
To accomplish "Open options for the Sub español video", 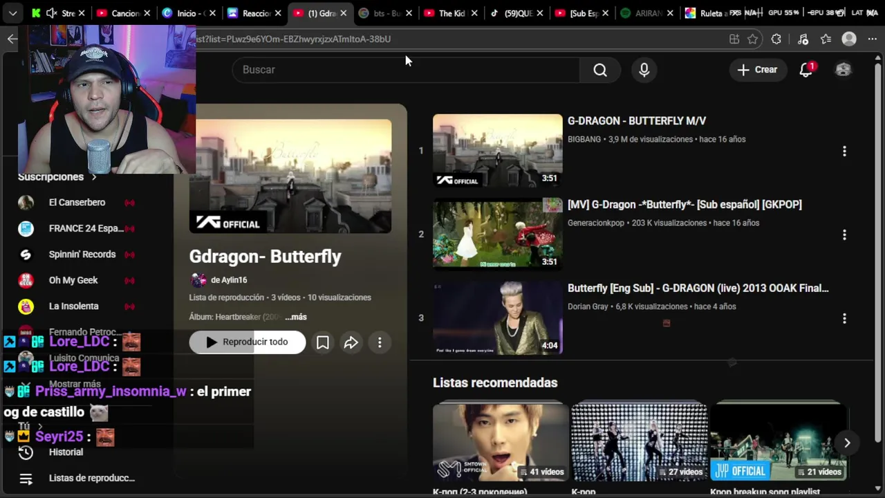I will pyautogui.click(x=844, y=234).
